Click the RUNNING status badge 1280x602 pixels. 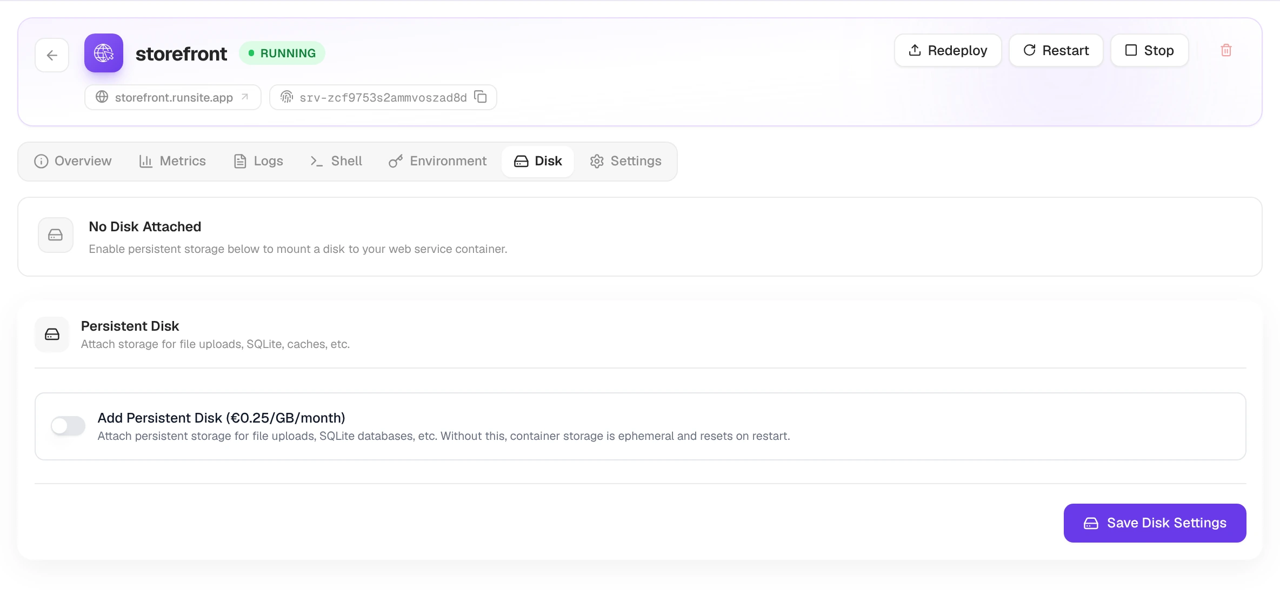[282, 53]
